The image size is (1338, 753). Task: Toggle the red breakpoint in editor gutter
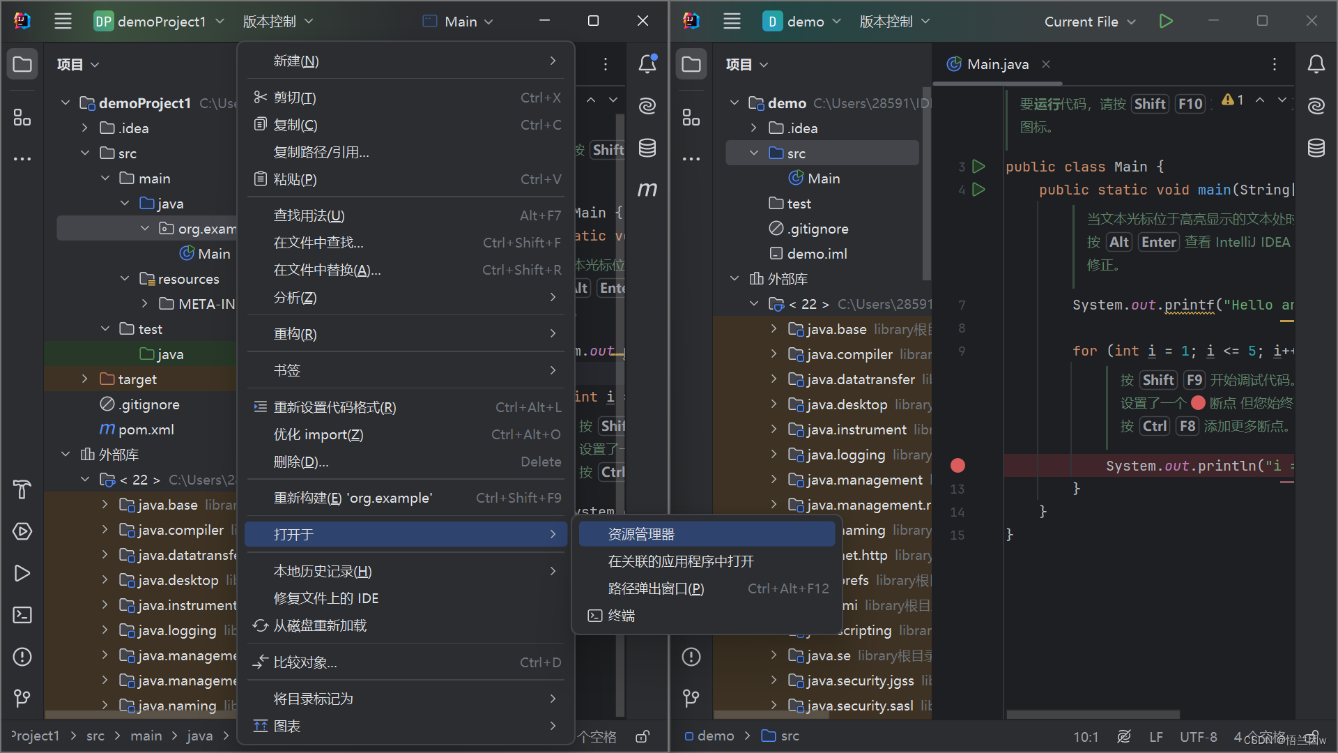958,466
